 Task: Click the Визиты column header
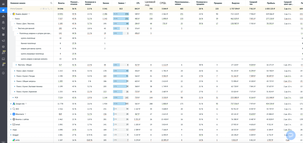tap(61, 3)
